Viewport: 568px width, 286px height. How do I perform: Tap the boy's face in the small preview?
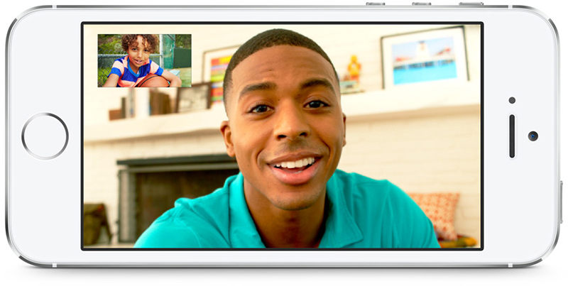point(140,50)
